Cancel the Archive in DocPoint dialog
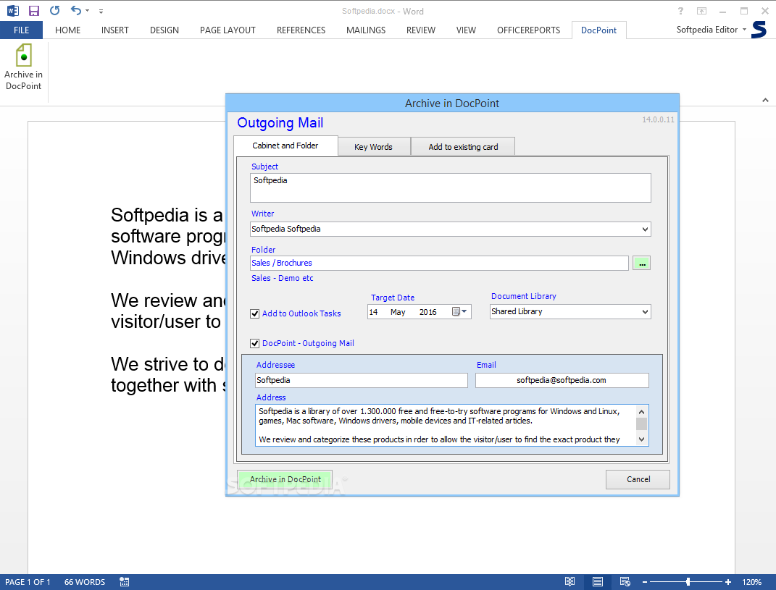Image resolution: width=776 pixels, height=590 pixels. tap(638, 479)
